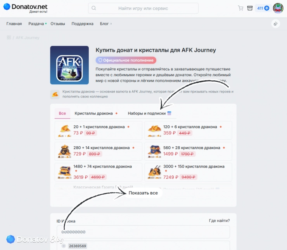This screenshot has width=287, height=250.
Task: Click the 560 + 28 кристаллов дракона title
Action: click(192, 148)
